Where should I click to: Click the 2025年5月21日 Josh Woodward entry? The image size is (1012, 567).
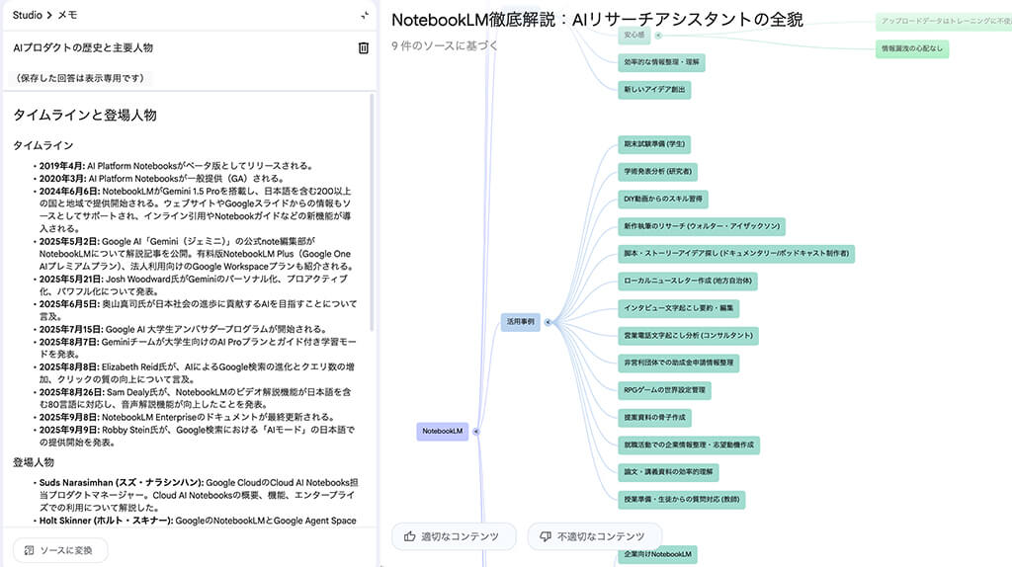(x=194, y=285)
